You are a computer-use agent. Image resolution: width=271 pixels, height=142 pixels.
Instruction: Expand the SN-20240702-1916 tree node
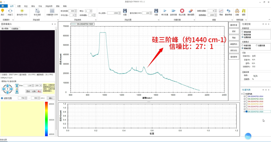point(244,101)
